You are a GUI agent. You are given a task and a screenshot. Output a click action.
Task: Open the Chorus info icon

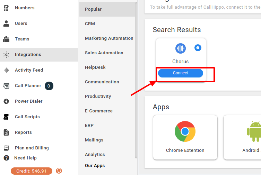point(198,48)
